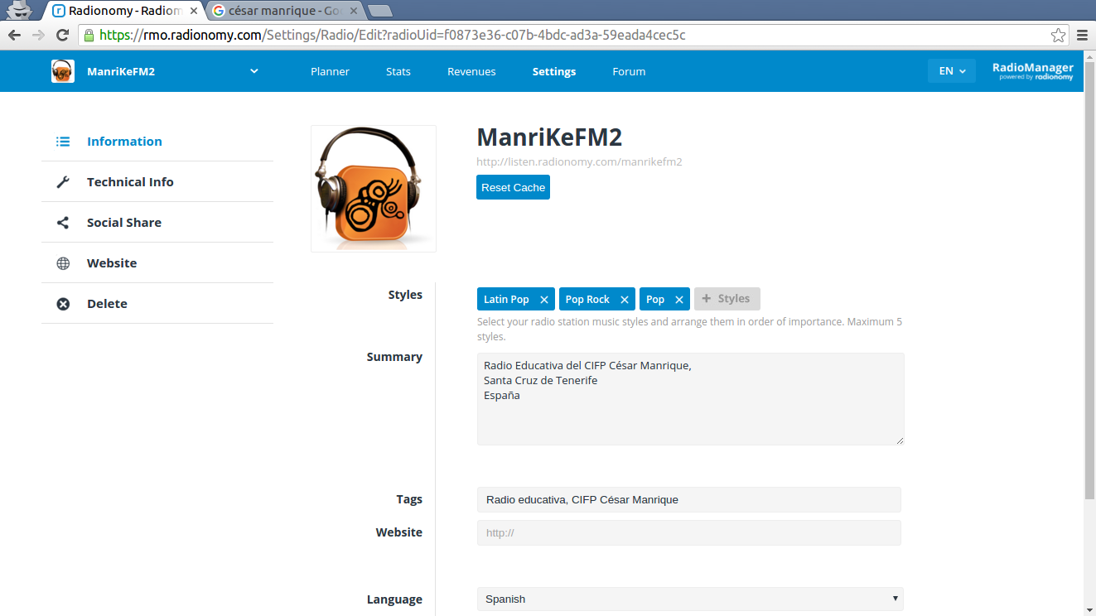Open the Revenues menu
Image resolution: width=1096 pixels, height=616 pixels.
pos(471,71)
